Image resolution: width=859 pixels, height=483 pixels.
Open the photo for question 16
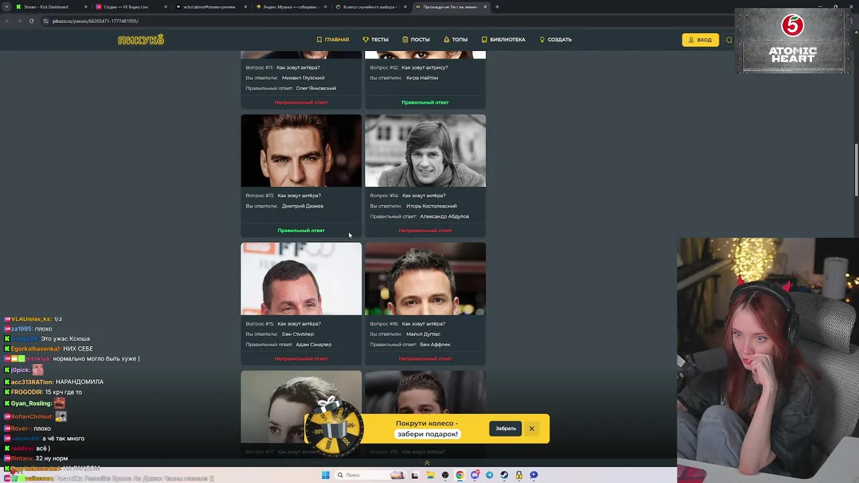425,278
